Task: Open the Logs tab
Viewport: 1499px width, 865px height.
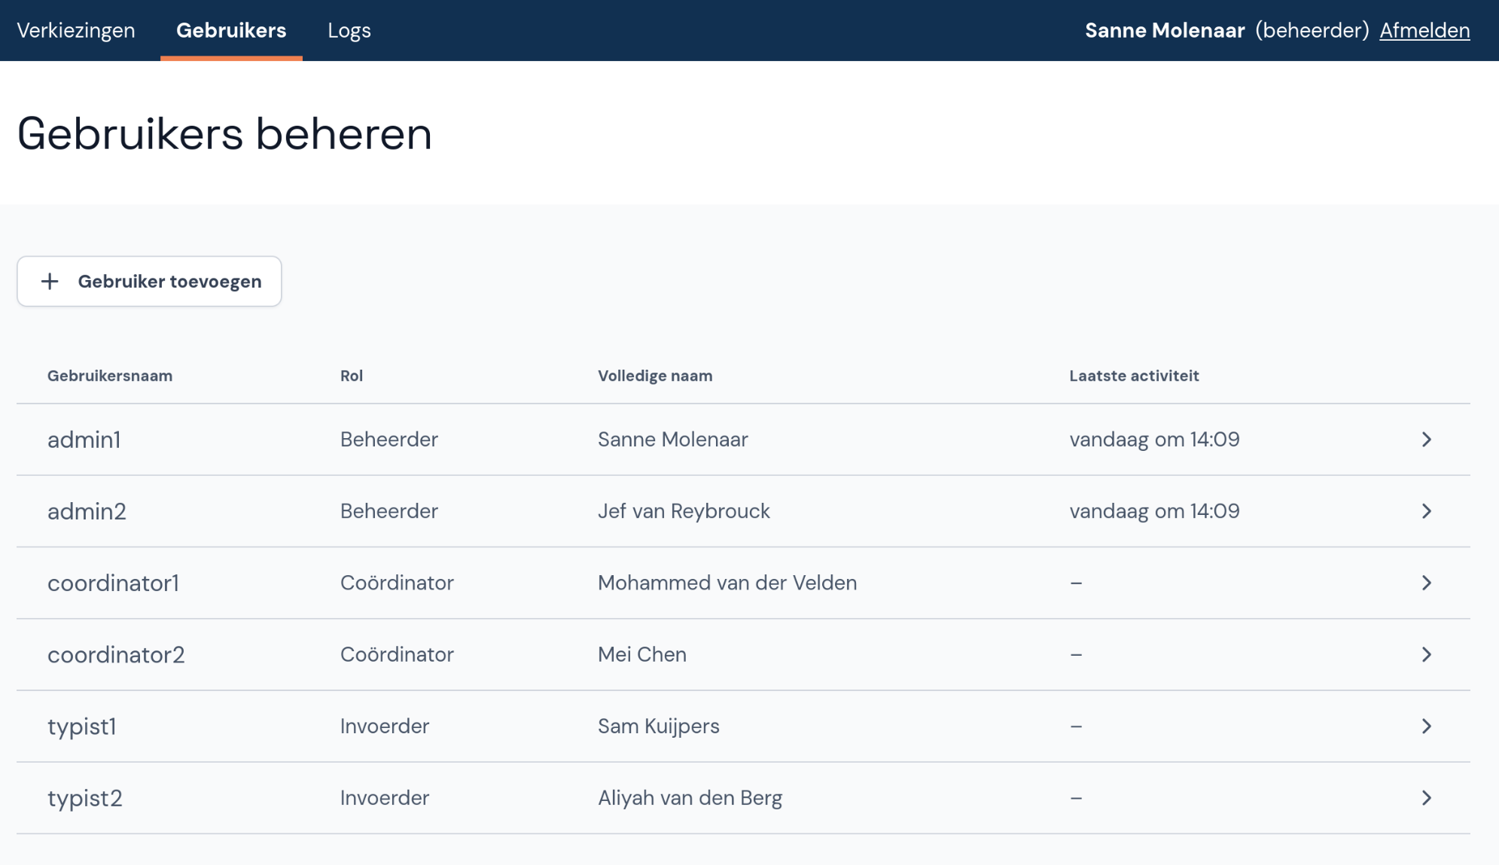Action: (349, 30)
